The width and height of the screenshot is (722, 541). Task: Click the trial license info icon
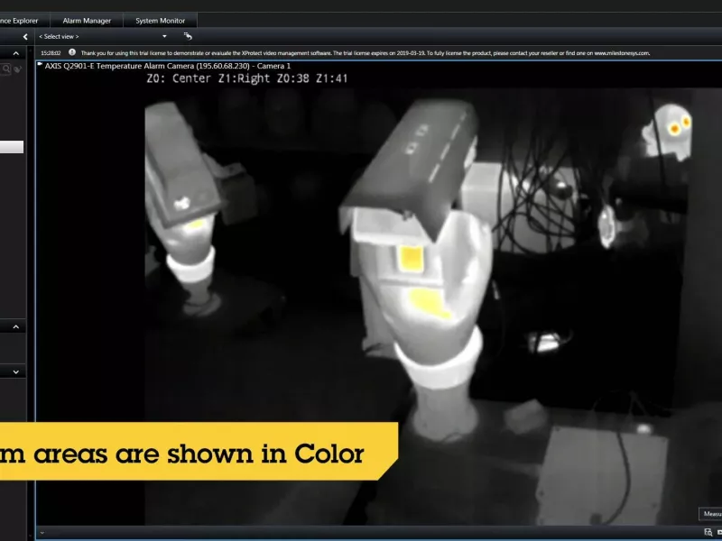pyautogui.click(x=72, y=52)
